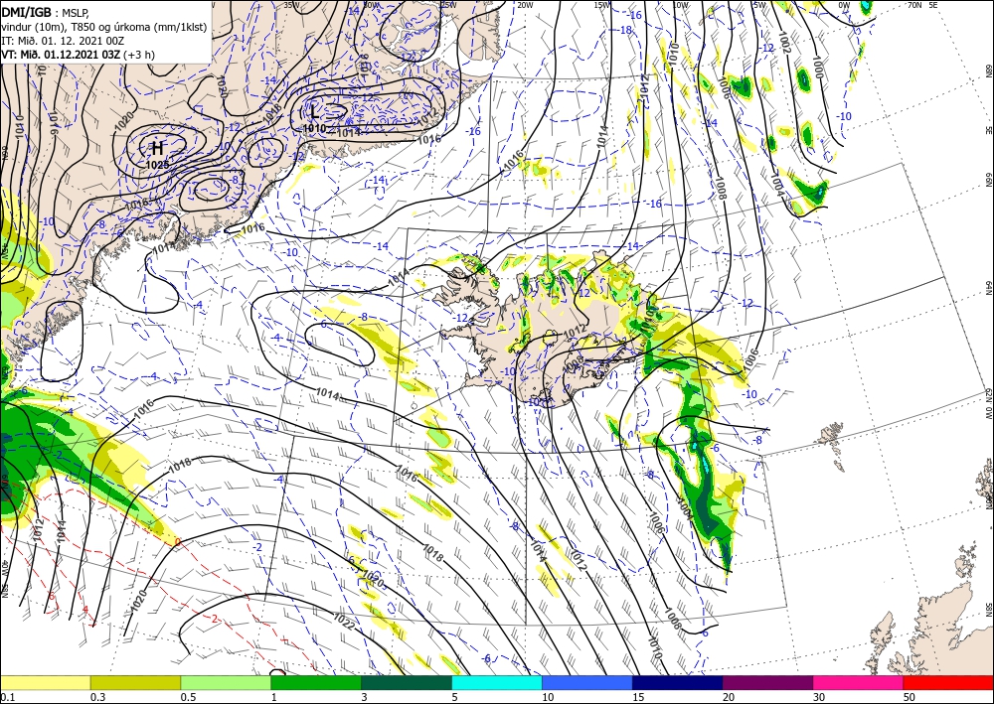The height and width of the screenshot is (704, 994).
Task: Click 'vindur (10m), T850 og úrkoma' description line
Action: tap(104, 27)
